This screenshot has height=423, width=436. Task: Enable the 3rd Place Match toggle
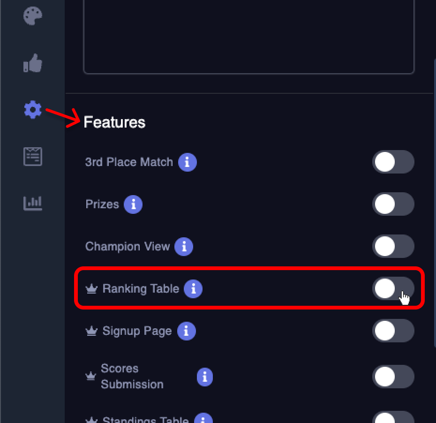point(393,162)
